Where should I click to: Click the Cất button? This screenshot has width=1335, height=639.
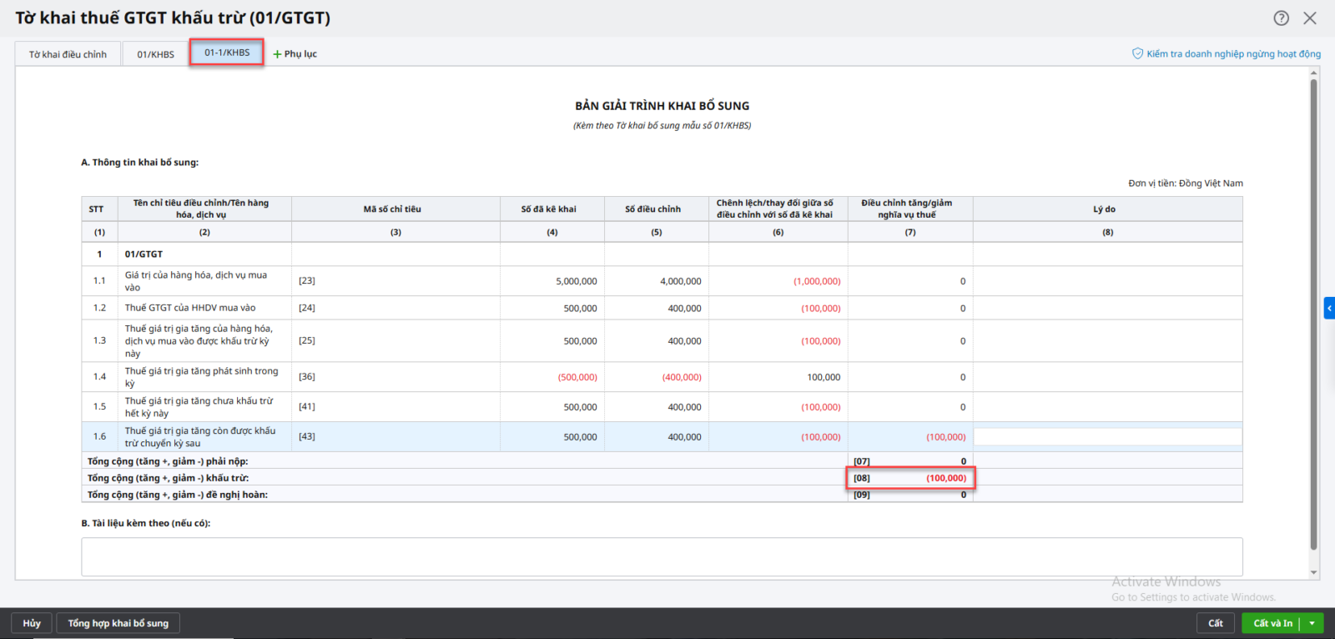coord(1215,623)
